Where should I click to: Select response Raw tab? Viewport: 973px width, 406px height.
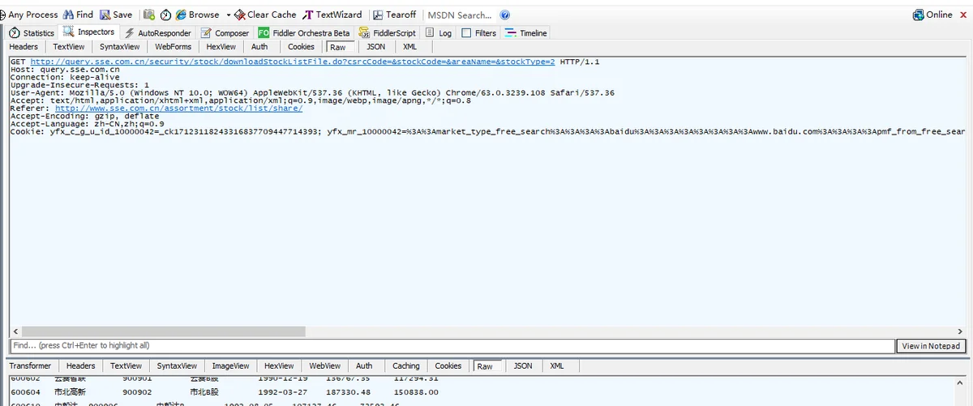click(485, 366)
